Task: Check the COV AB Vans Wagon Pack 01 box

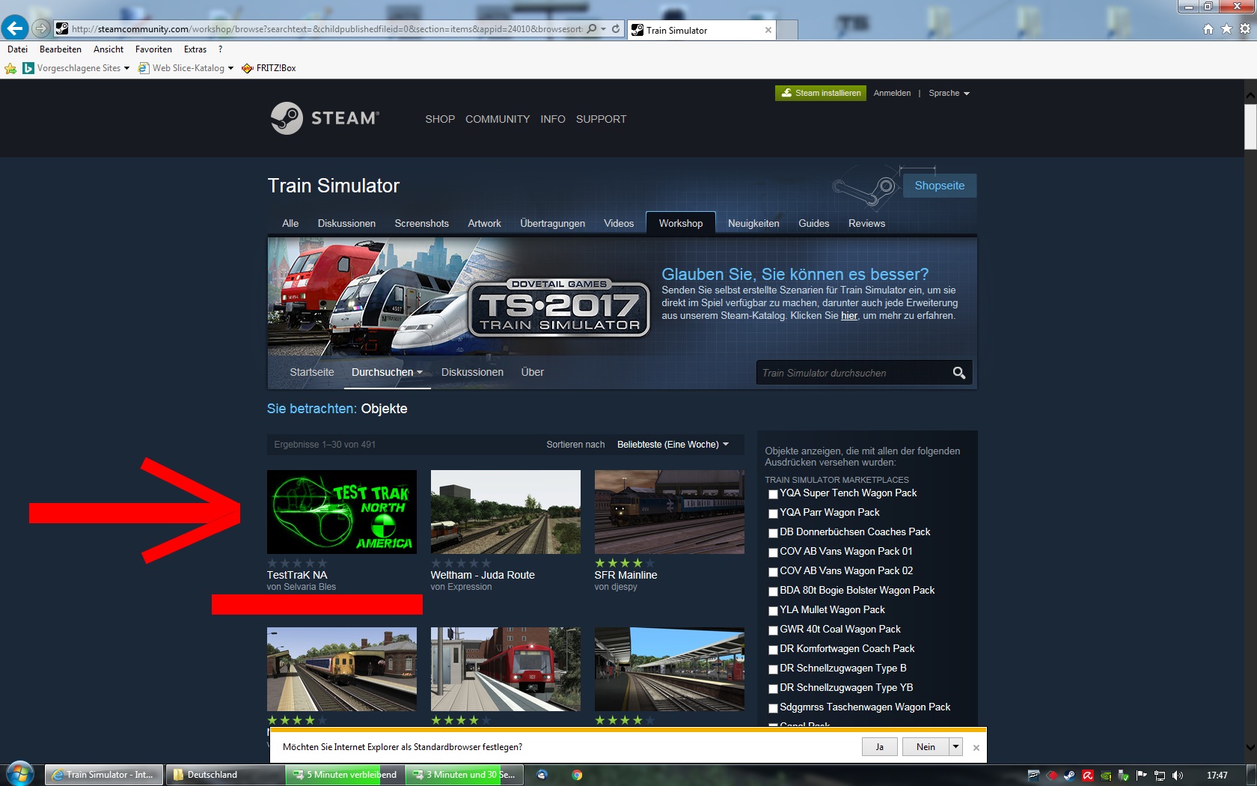Action: pyautogui.click(x=773, y=552)
